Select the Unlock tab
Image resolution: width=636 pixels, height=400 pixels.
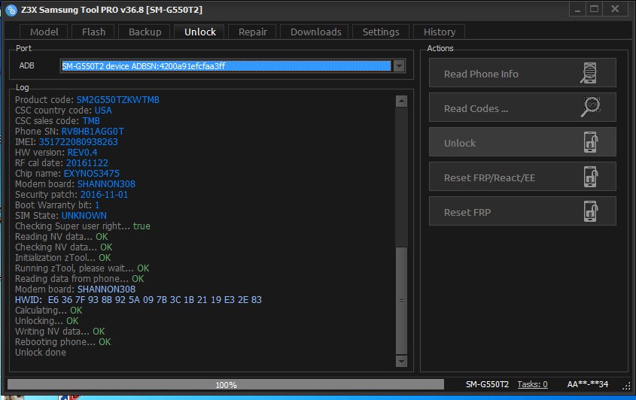coord(200,32)
